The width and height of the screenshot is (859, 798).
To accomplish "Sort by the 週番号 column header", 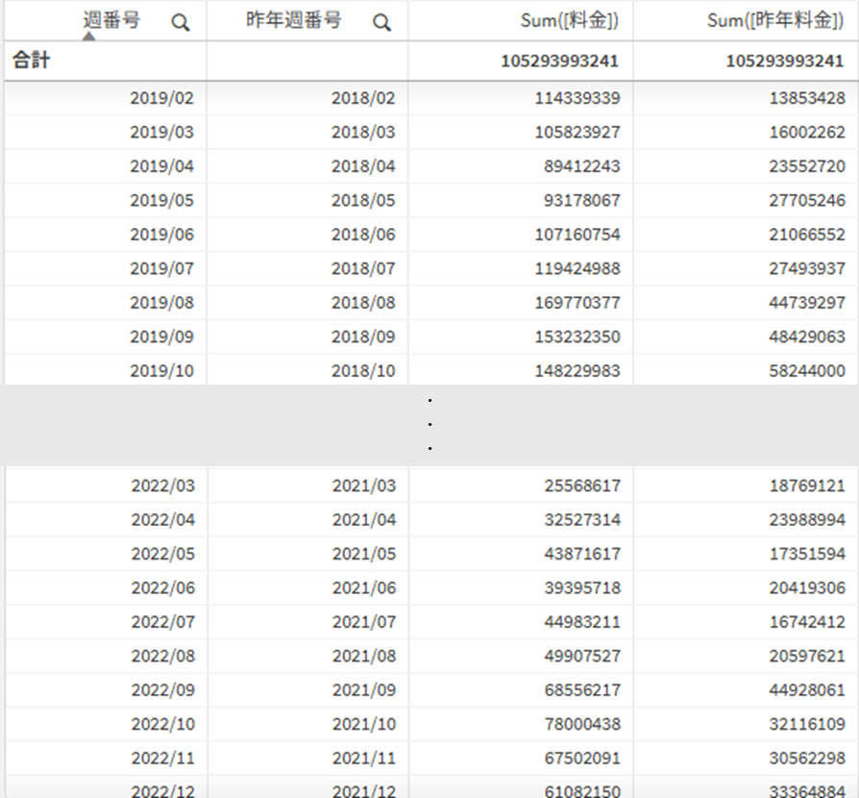I will [110, 20].
